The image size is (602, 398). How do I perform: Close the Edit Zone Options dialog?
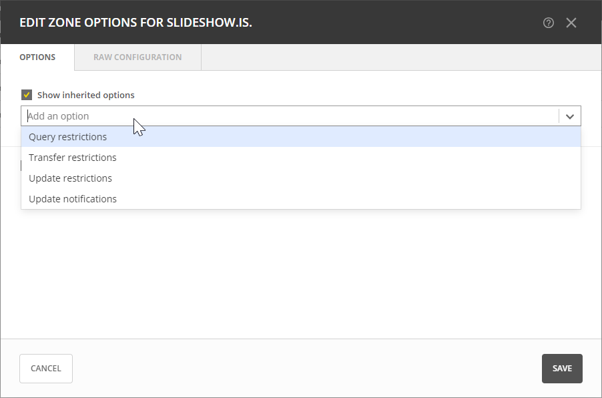click(x=571, y=23)
